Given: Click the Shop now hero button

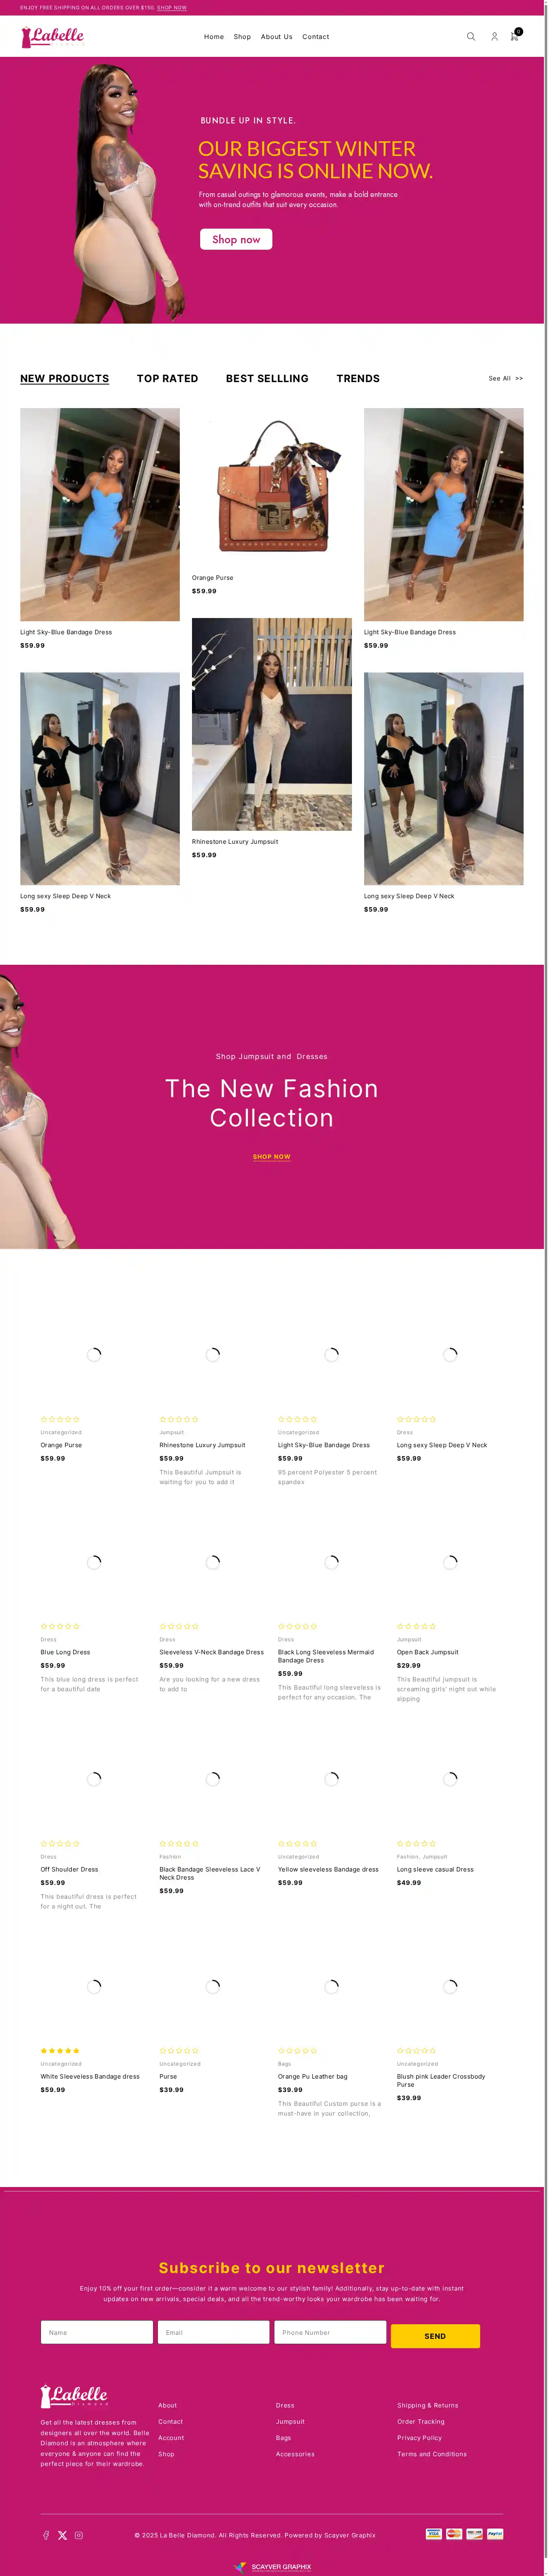Looking at the screenshot, I should (x=236, y=239).
